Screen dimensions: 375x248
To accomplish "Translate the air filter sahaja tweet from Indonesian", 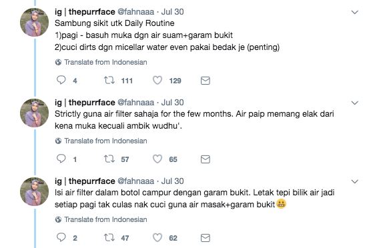I will pos(101,141).
